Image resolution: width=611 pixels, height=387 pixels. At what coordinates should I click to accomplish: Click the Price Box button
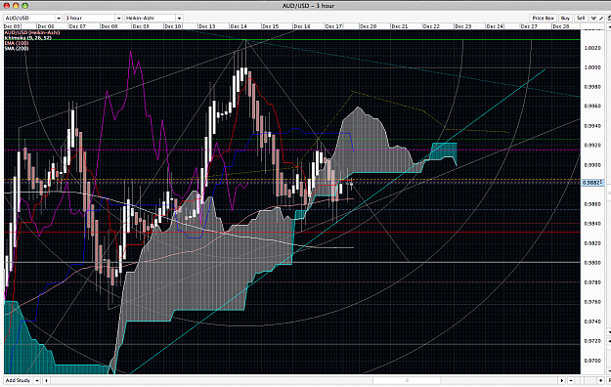tap(544, 18)
